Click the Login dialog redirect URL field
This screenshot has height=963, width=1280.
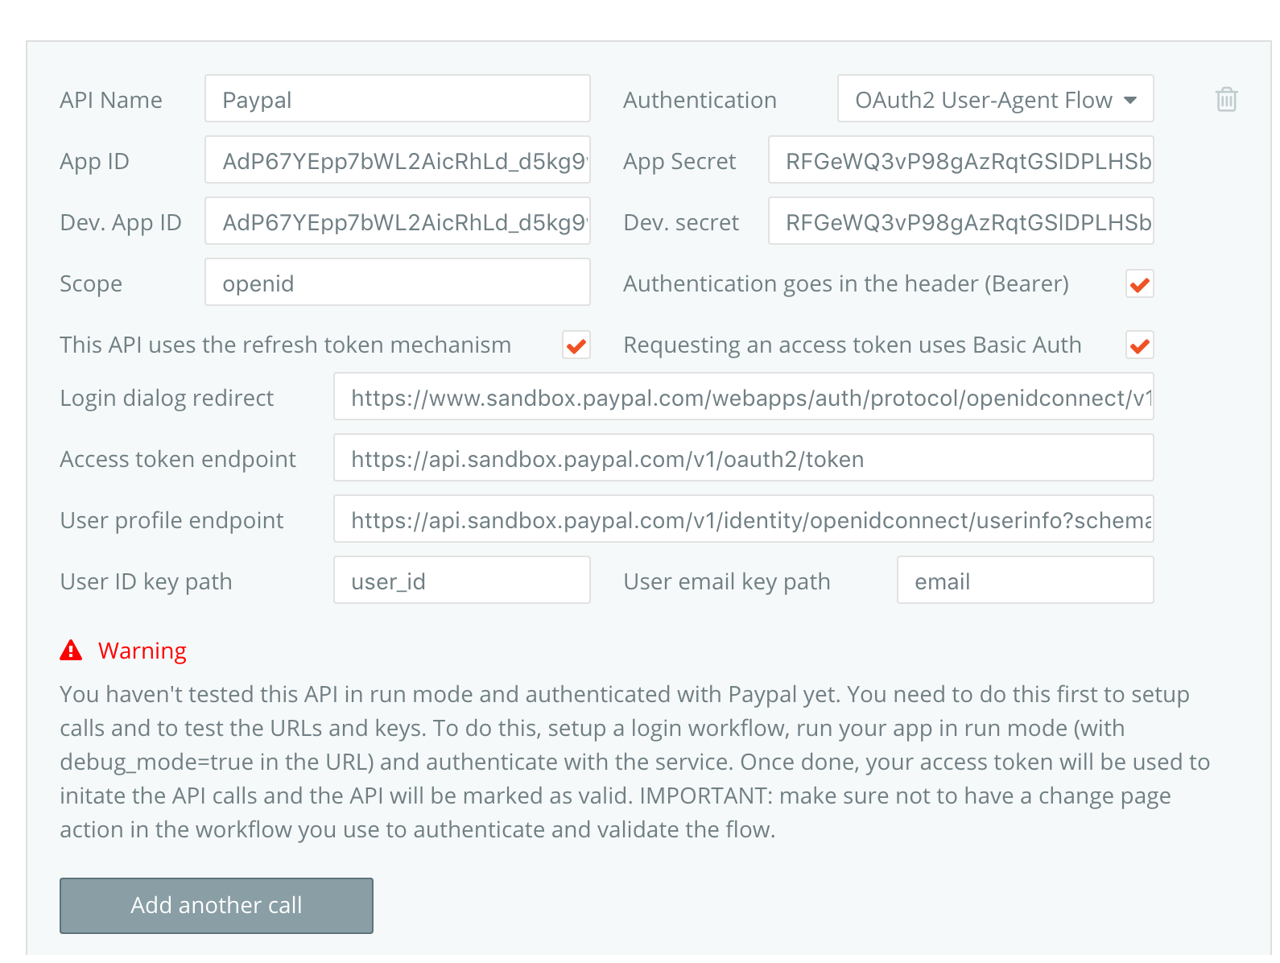743,397
